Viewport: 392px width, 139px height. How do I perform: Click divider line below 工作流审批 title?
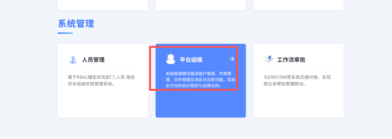tap(299, 69)
